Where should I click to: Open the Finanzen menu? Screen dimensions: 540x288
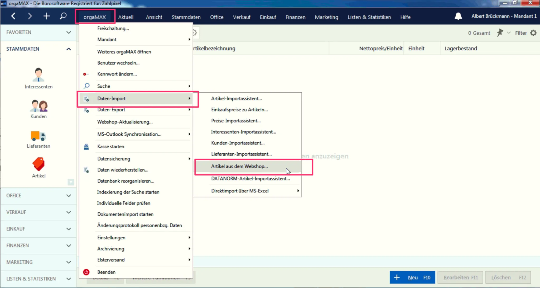(295, 17)
